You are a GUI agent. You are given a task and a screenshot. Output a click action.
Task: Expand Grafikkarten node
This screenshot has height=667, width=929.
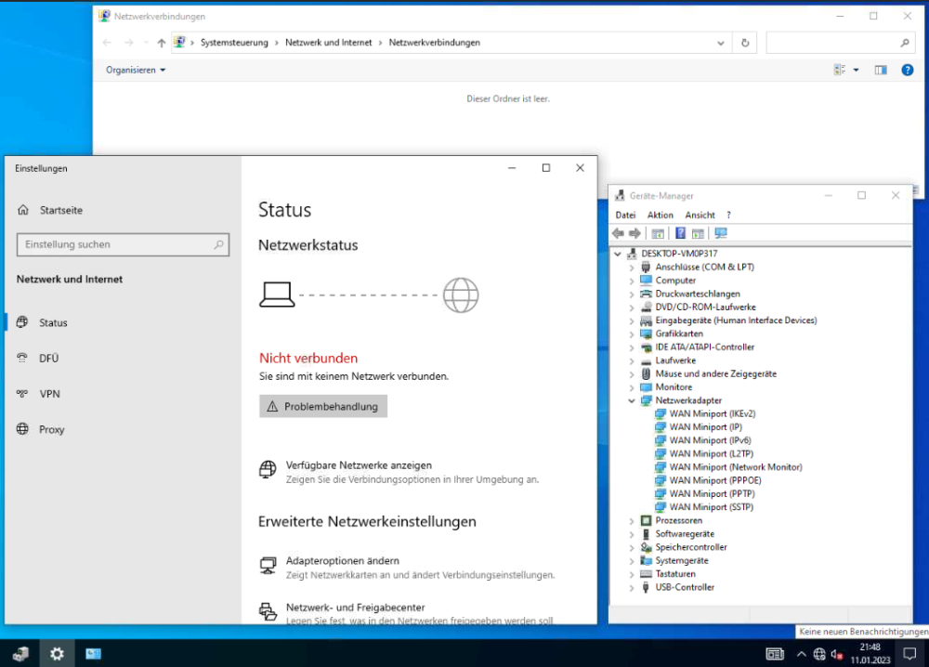[632, 334]
